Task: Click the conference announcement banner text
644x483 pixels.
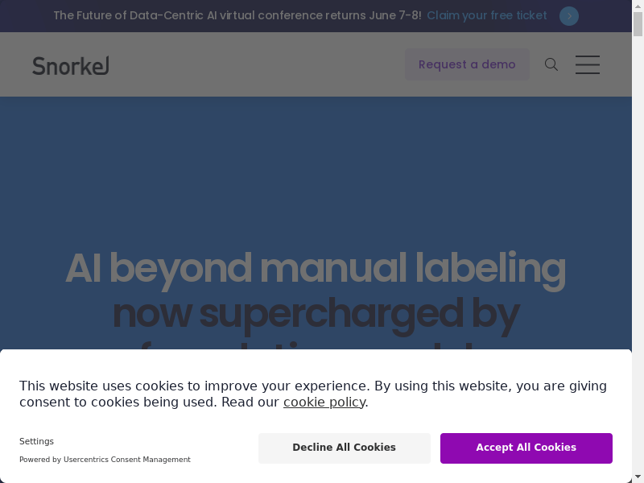Action: (237, 15)
